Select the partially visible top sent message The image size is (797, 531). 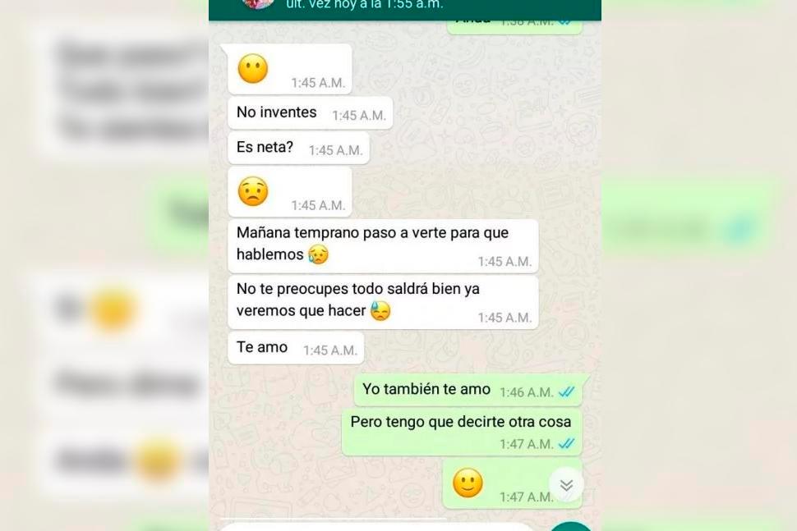(x=514, y=27)
